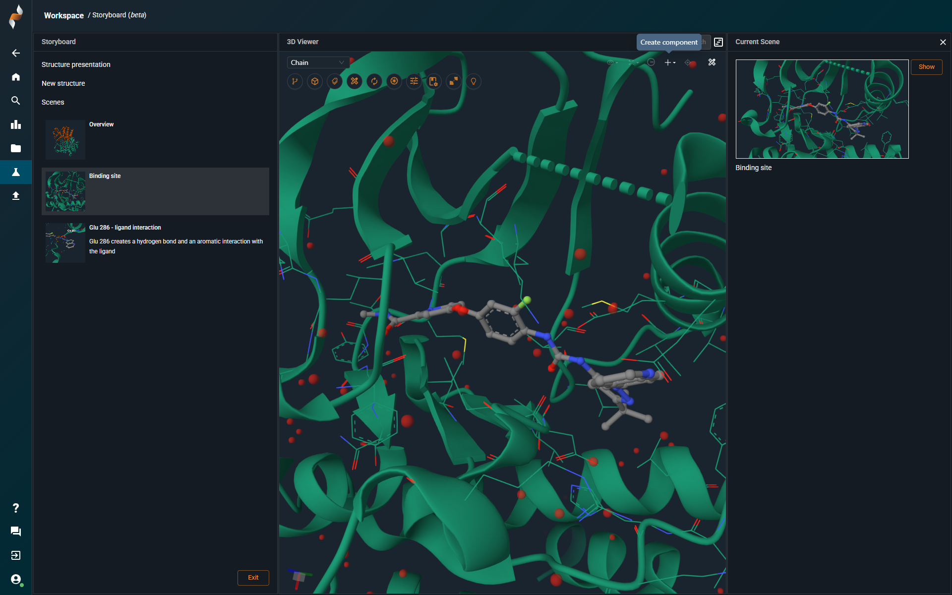
Task: Open the Chain coloring dropdown
Action: pos(317,62)
